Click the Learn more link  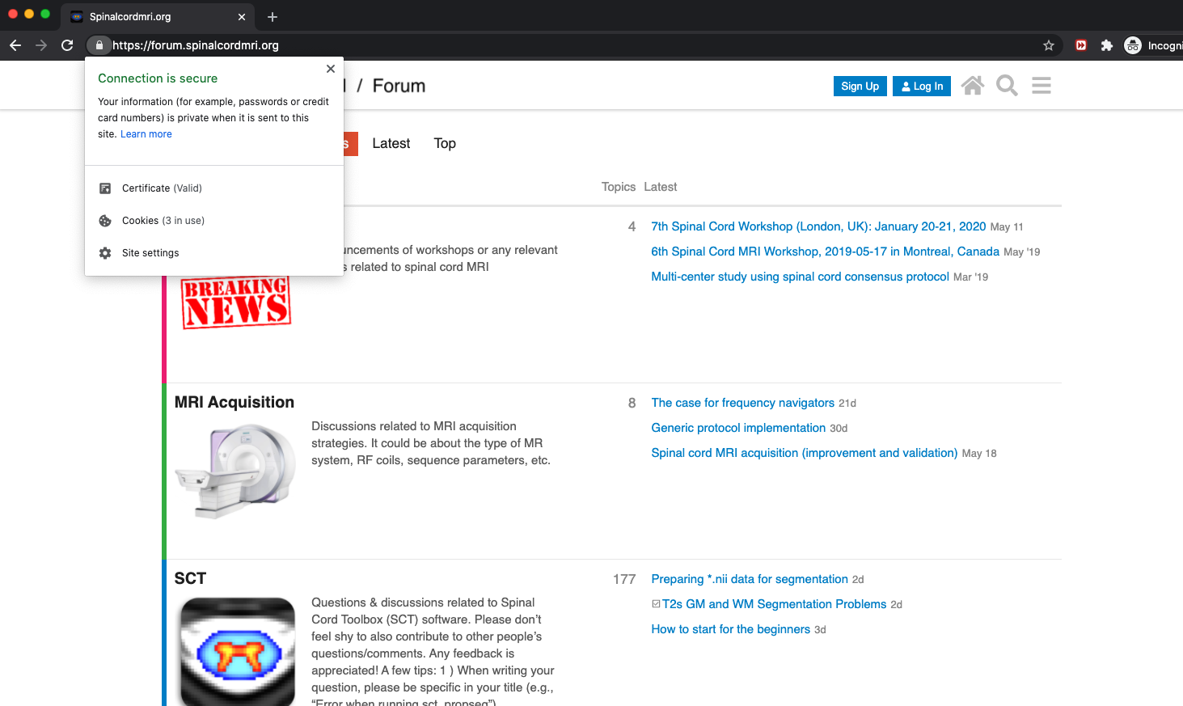pos(146,134)
